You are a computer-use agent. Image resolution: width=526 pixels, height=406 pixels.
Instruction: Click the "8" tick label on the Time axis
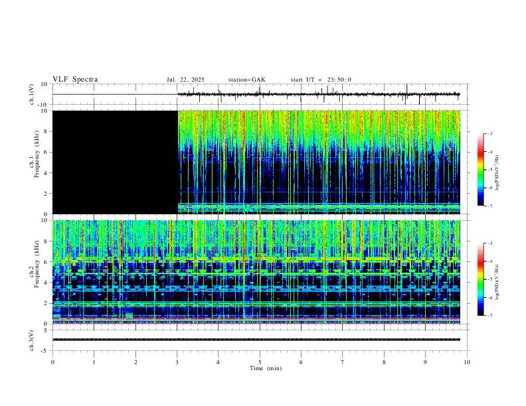(384, 362)
